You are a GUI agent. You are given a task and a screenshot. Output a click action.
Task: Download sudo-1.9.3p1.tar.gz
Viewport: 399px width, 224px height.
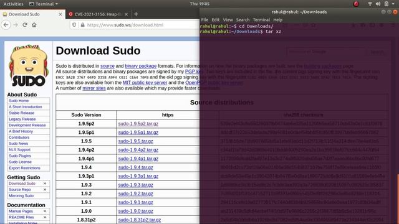pyautogui.click(x=138, y=176)
